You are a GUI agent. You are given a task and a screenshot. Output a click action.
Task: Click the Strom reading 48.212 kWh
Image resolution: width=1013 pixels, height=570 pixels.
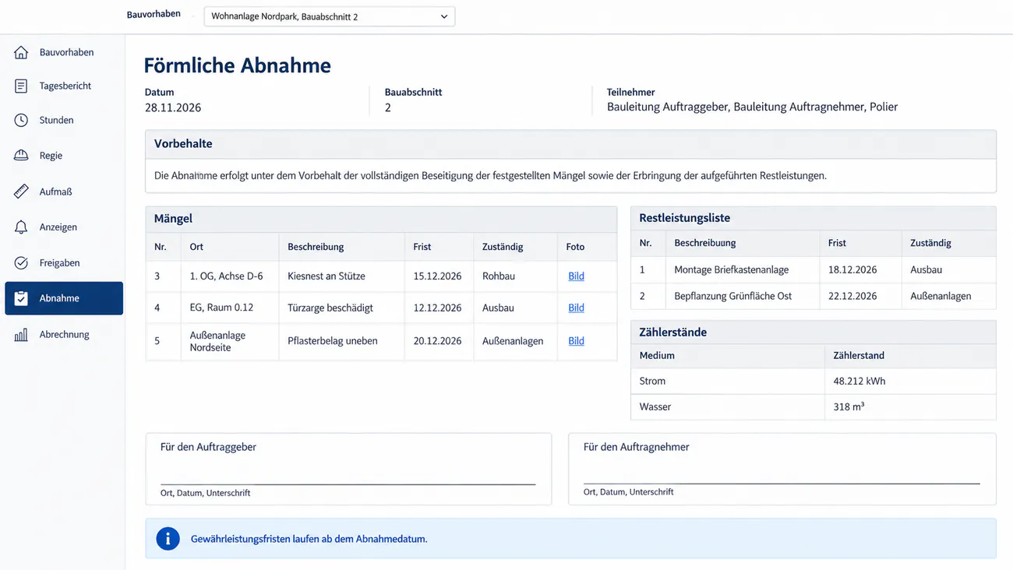tap(859, 382)
